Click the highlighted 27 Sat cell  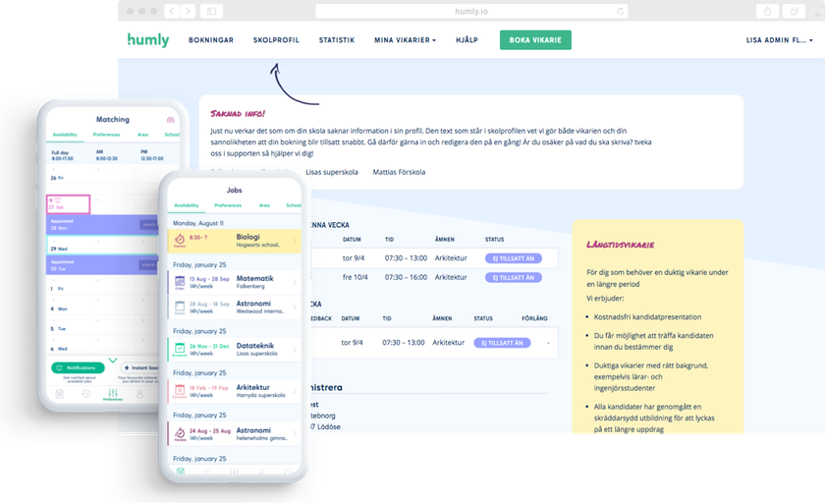(69, 204)
